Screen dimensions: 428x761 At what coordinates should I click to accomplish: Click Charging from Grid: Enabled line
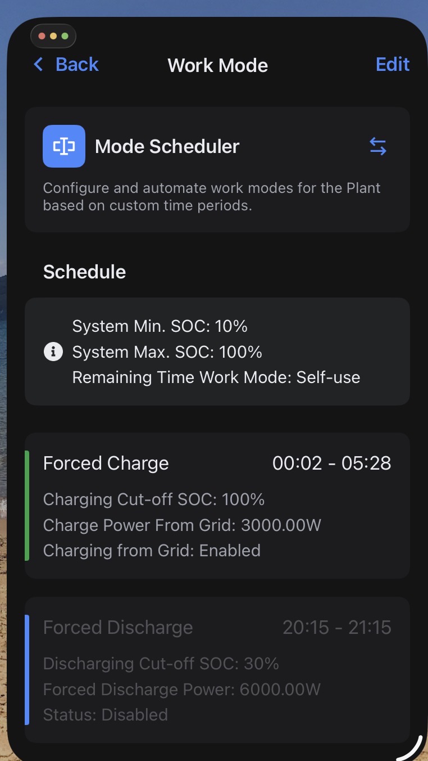pyautogui.click(x=152, y=551)
